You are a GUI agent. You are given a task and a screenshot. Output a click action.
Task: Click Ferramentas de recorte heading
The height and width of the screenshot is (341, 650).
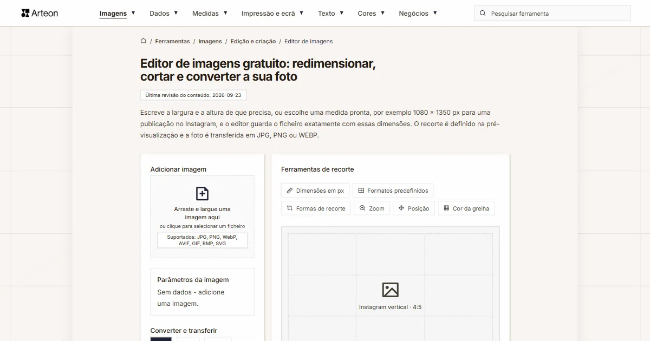click(x=317, y=169)
